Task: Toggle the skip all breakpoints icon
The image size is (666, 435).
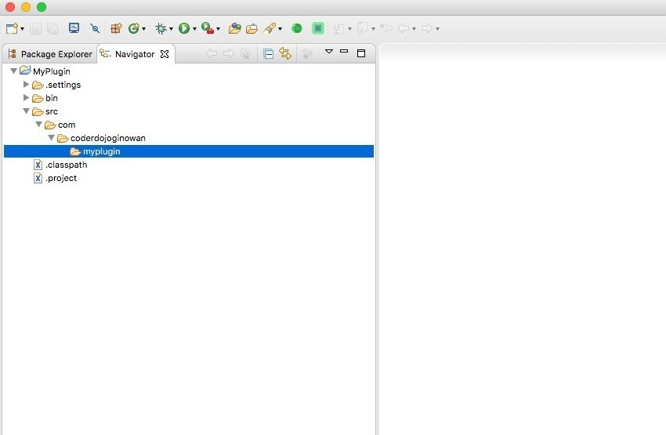Action: (95, 28)
